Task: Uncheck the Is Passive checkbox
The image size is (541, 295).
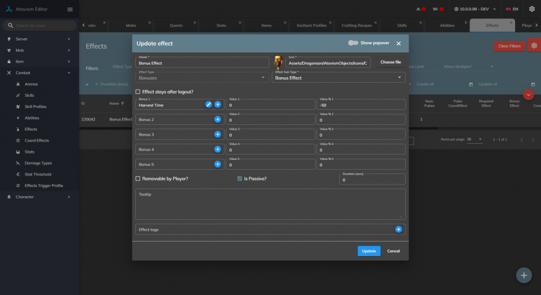Action: point(240,178)
